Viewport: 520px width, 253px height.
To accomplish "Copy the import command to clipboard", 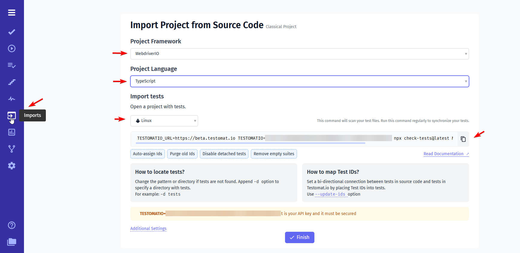I will 463,139.
